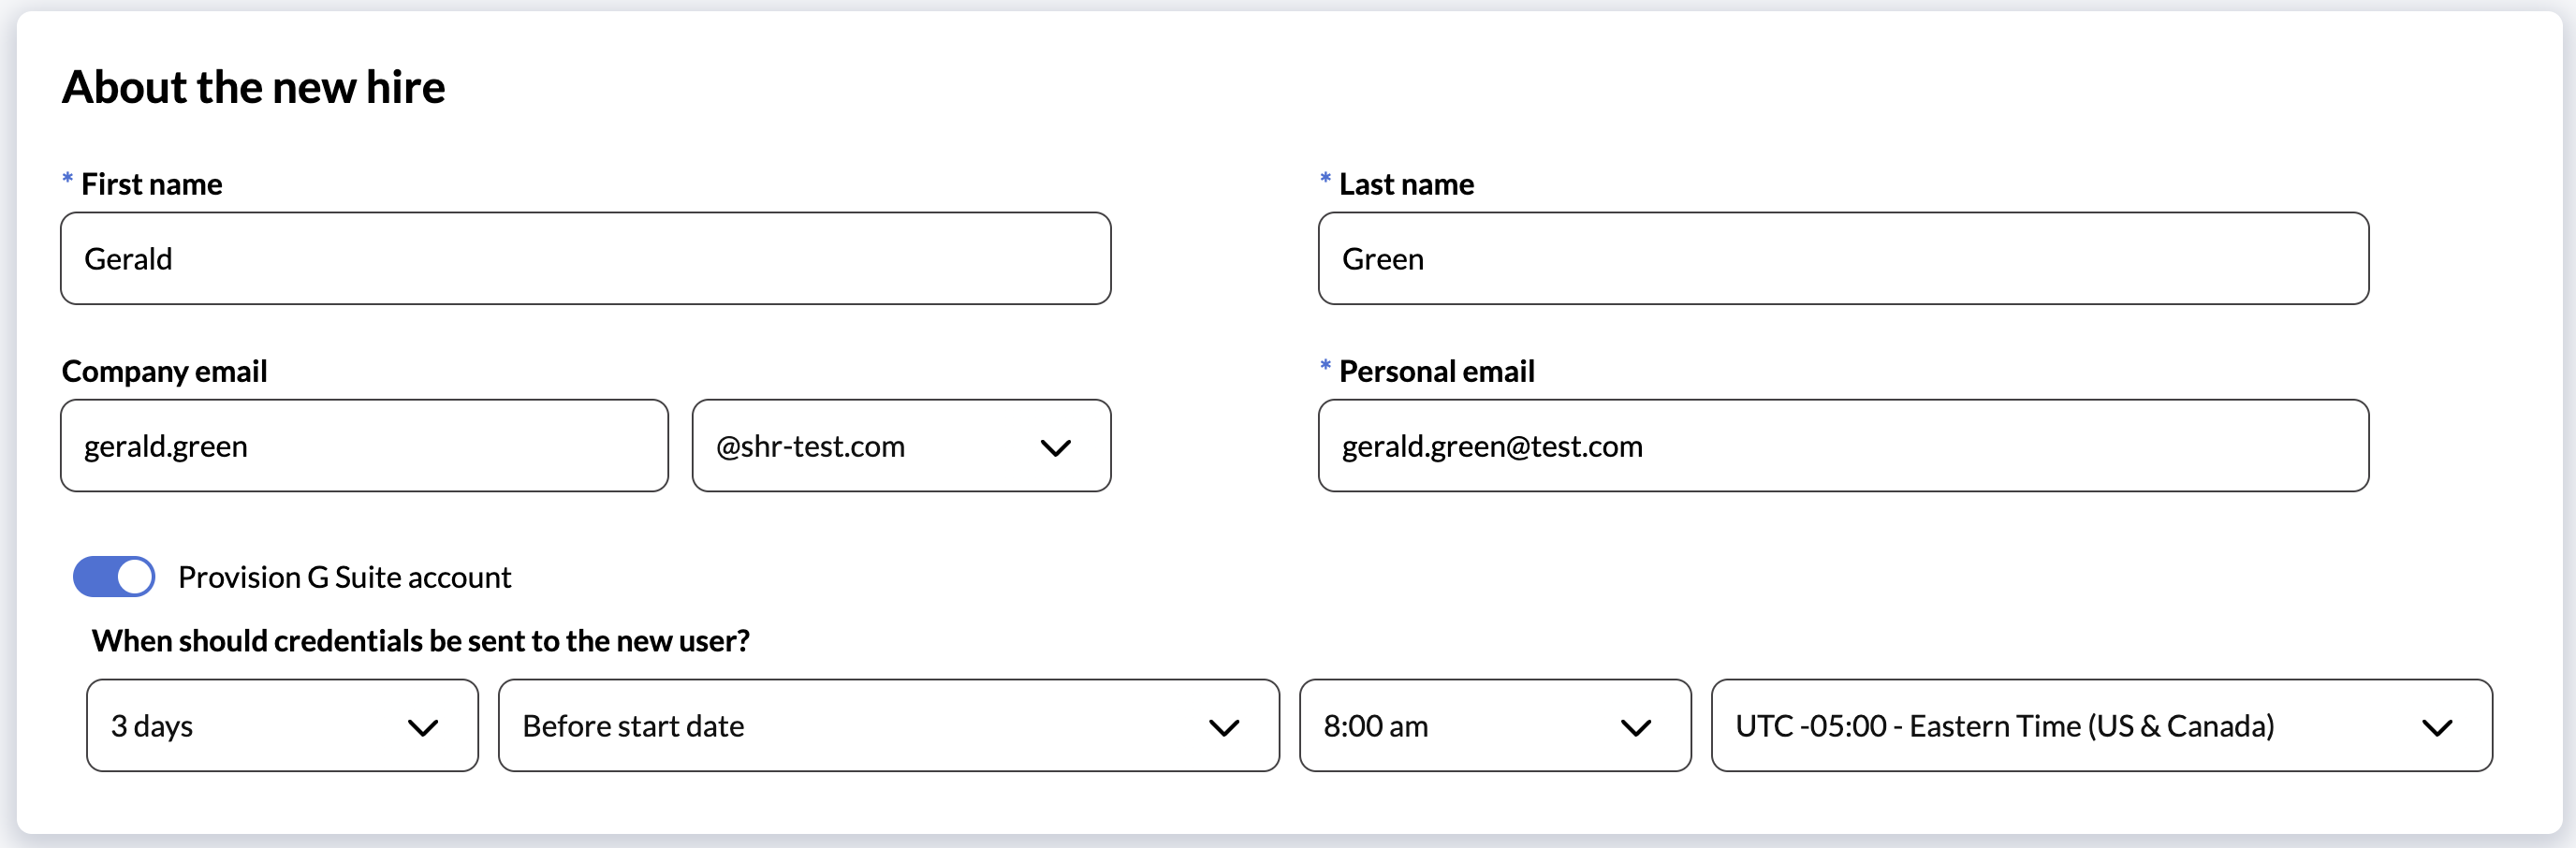Screen dimensions: 2576x848
Task: Click the chevron arrow of @shr-test.com domain selector
Action: pos(1055,447)
